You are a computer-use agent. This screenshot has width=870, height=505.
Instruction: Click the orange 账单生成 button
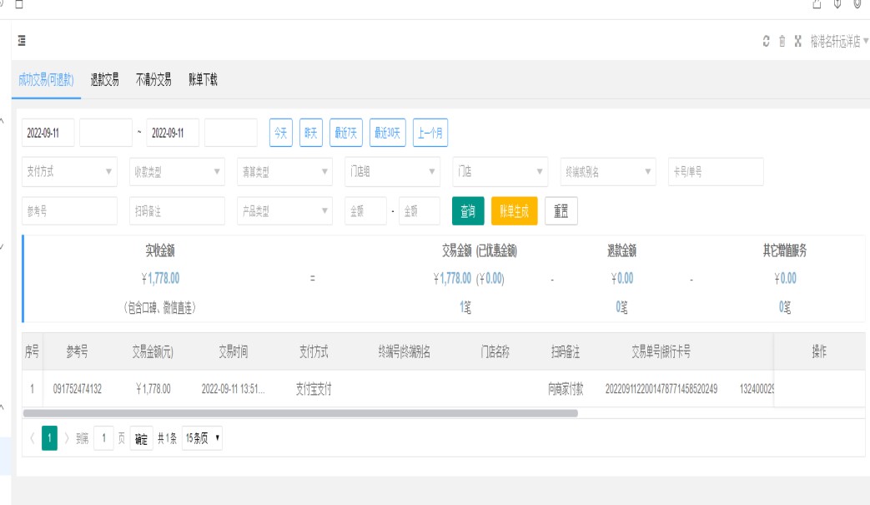coord(515,211)
